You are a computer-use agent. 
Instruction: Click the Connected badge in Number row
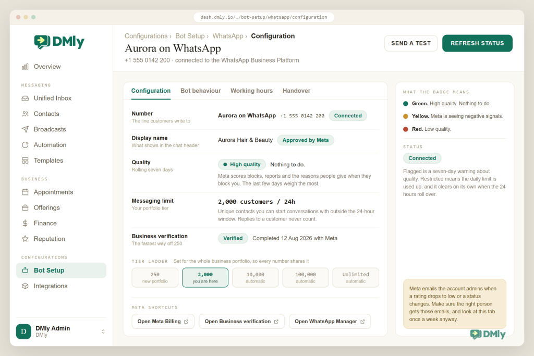tap(348, 116)
